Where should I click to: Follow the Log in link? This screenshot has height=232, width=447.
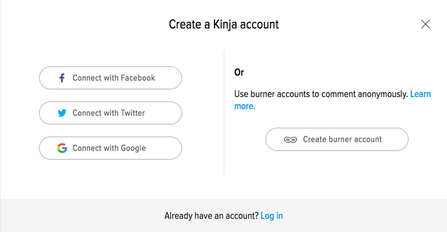[x=272, y=216]
